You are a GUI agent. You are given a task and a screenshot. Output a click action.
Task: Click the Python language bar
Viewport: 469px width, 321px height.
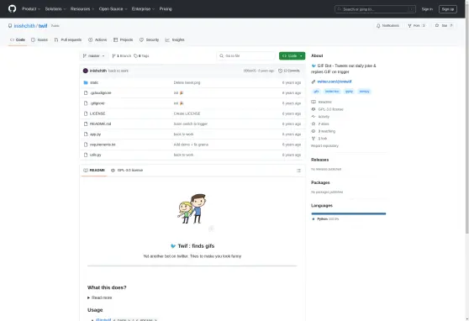pyautogui.click(x=349, y=213)
